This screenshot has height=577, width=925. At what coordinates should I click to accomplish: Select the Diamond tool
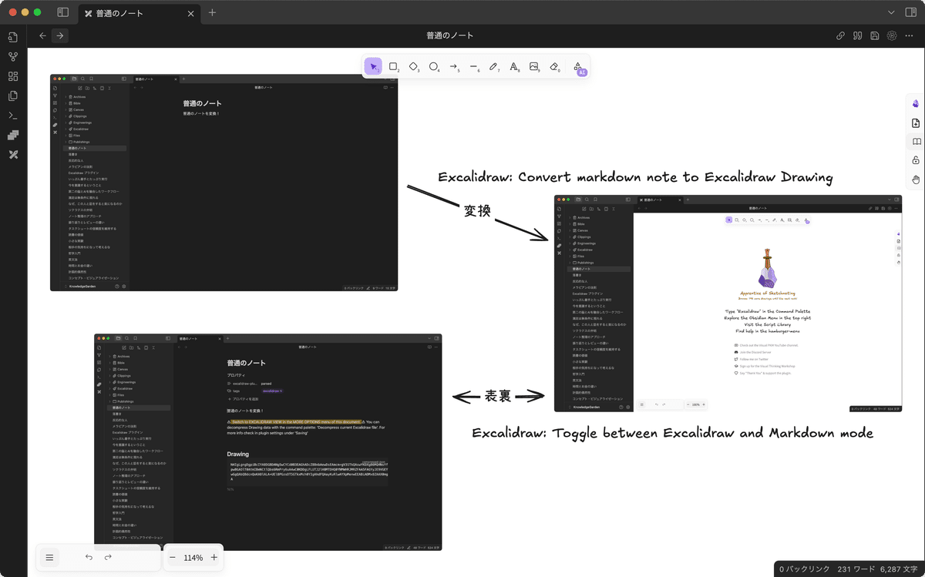pyautogui.click(x=414, y=67)
